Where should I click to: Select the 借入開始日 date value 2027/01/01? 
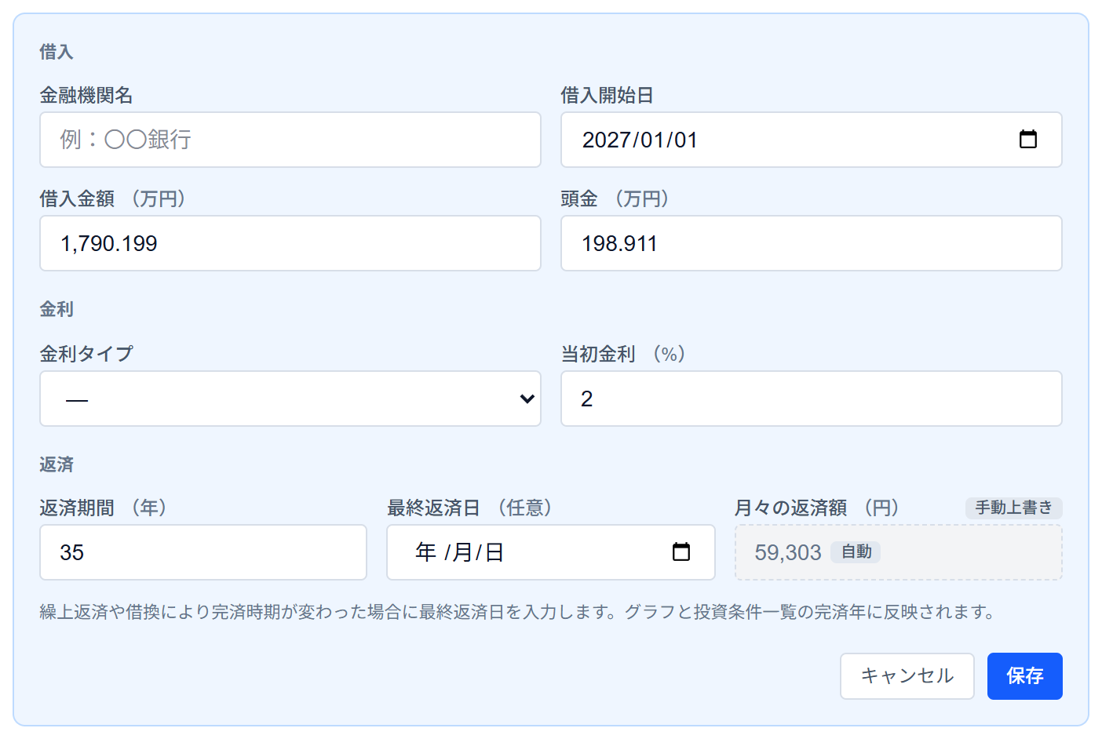tap(640, 140)
